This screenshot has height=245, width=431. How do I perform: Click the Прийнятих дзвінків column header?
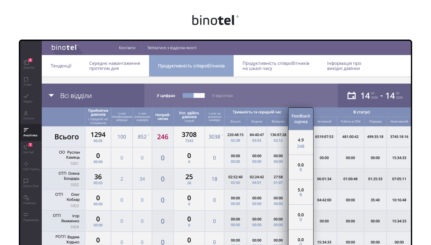(98, 117)
